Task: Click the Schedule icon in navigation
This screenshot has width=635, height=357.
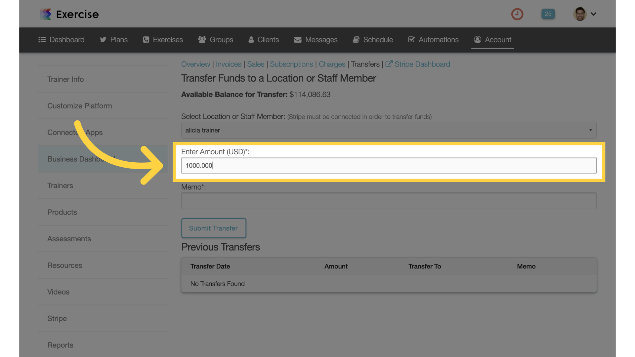Action: pyautogui.click(x=356, y=40)
